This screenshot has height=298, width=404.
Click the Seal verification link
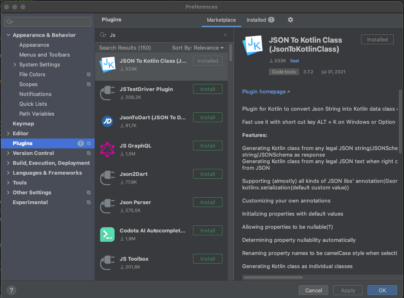tap(294, 61)
